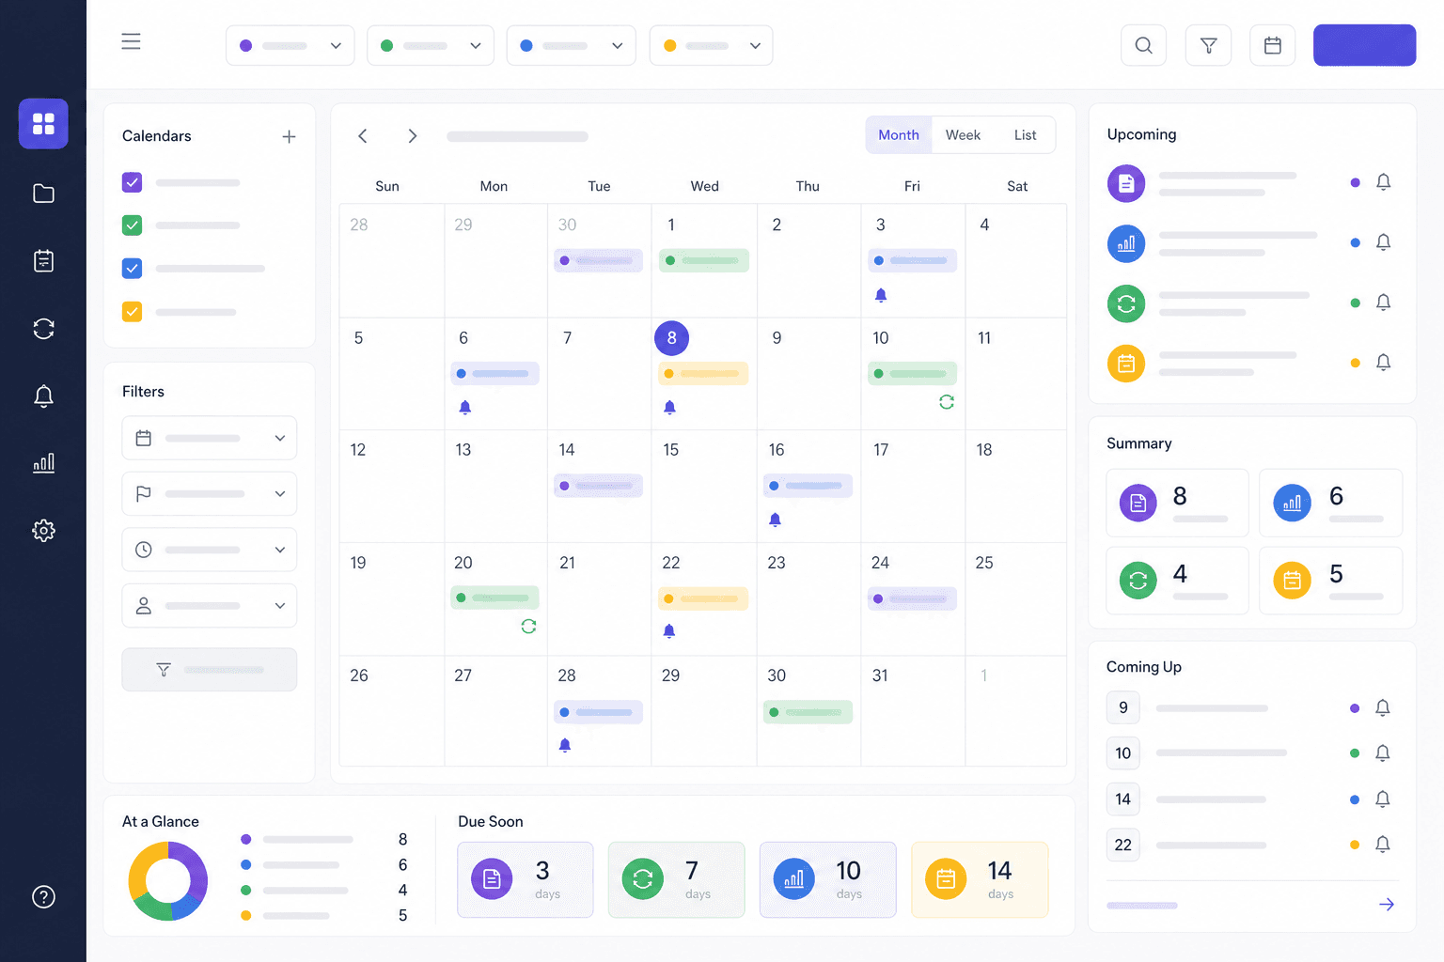Uncheck the blue calendar checkbox
Viewport: 1444px width, 962px height.
click(x=133, y=269)
